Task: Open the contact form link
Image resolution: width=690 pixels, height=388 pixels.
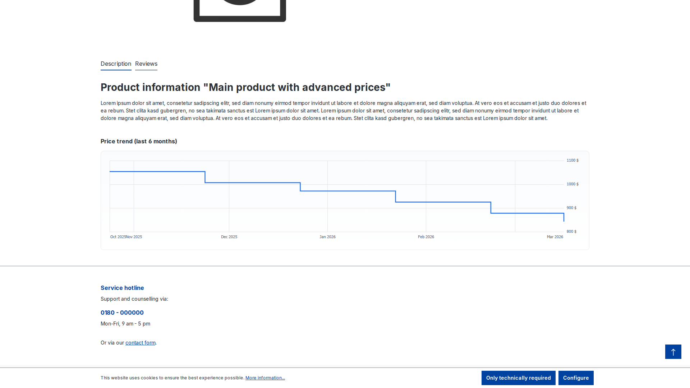Action: [x=140, y=343]
